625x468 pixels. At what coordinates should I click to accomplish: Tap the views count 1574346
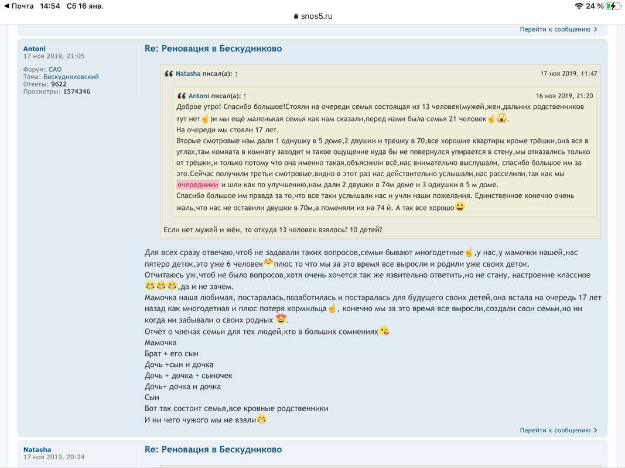77,91
